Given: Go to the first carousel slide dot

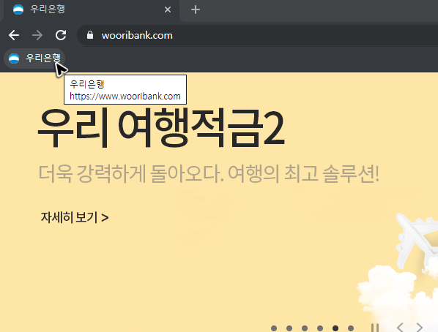Looking at the screenshot, I should click(274, 328).
